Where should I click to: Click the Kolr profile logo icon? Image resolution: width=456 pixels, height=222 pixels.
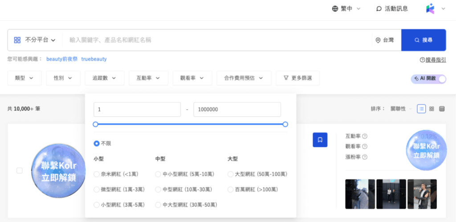click(x=430, y=8)
